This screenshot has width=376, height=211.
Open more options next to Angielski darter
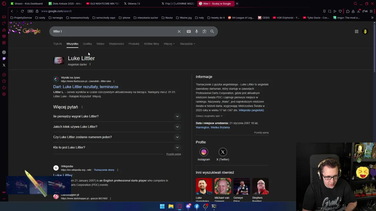pyautogui.click(x=90, y=64)
